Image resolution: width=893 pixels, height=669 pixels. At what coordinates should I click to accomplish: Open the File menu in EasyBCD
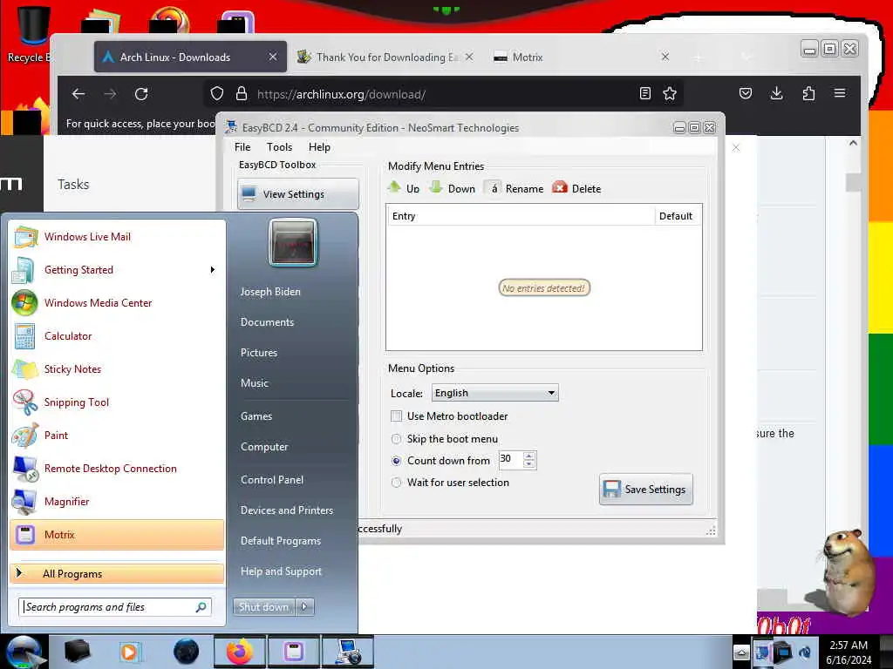pyautogui.click(x=242, y=146)
